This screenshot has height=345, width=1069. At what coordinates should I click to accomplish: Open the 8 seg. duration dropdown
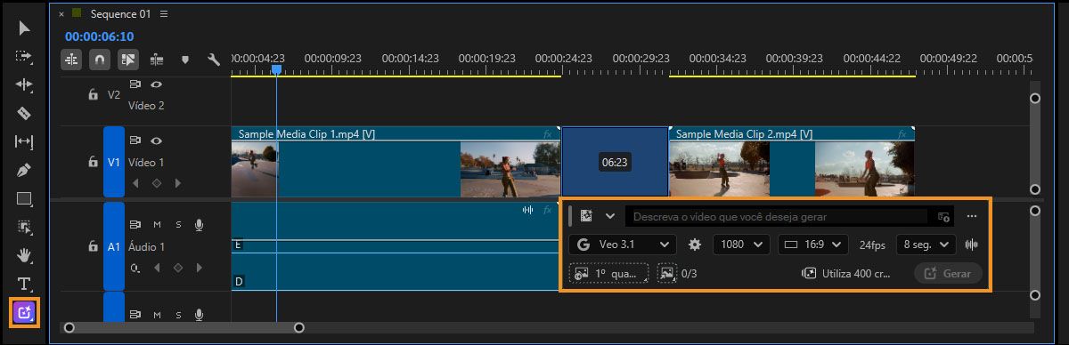926,245
